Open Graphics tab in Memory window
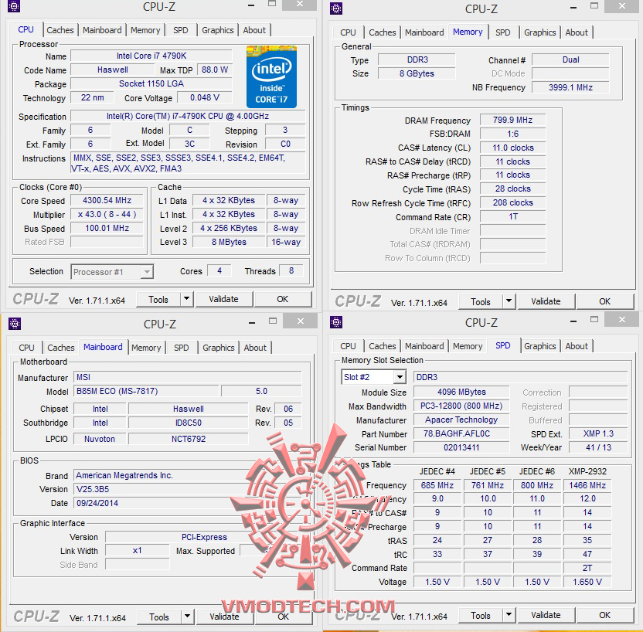The height and width of the screenshot is (632, 643). (x=539, y=32)
